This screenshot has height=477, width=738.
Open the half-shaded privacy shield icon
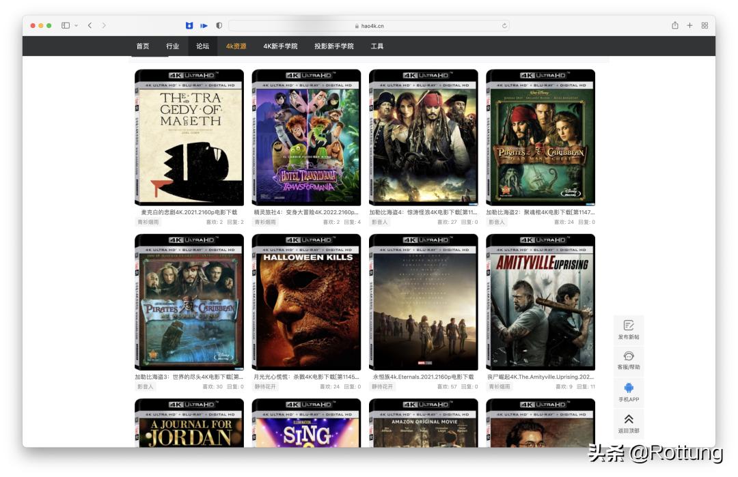pyautogui.click(x=219, y=25)
